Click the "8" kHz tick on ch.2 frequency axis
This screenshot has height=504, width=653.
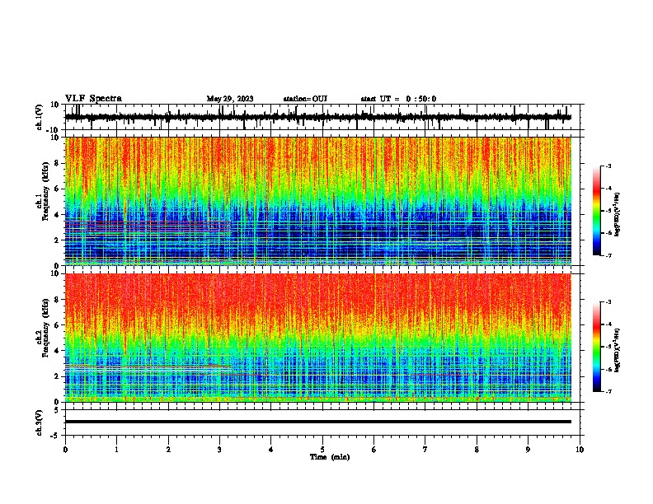[57, 300]
